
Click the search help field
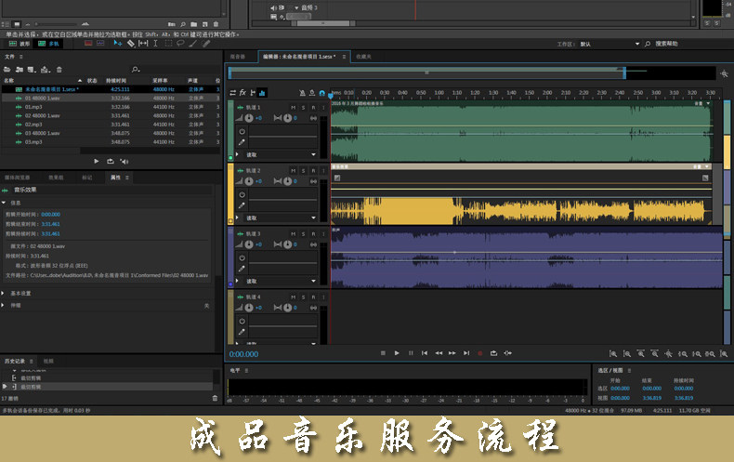click(x=667, y=44)
